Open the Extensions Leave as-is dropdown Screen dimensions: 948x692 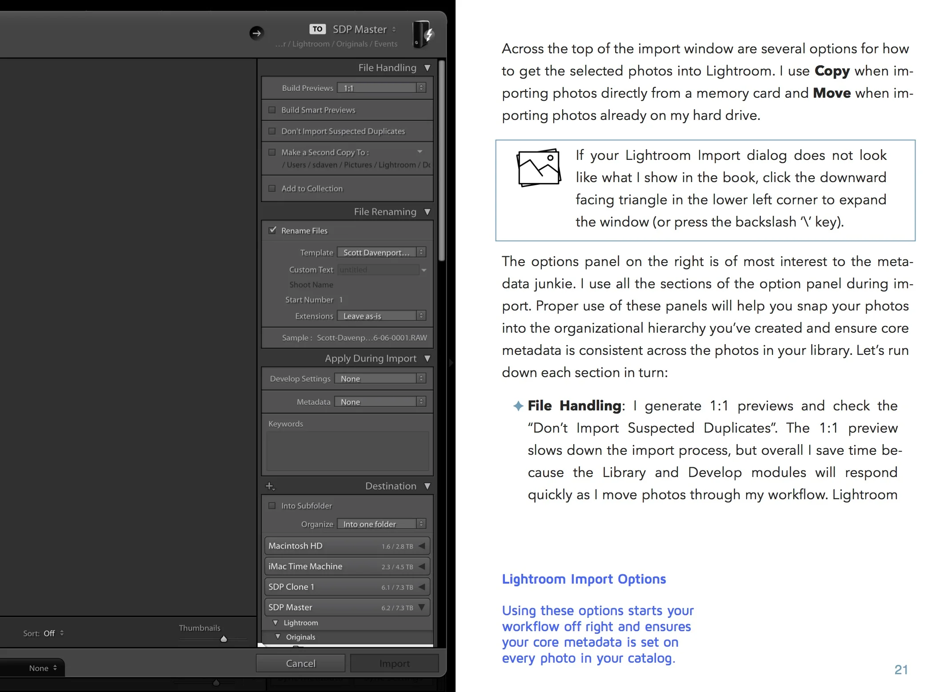(x=381, y=316)
